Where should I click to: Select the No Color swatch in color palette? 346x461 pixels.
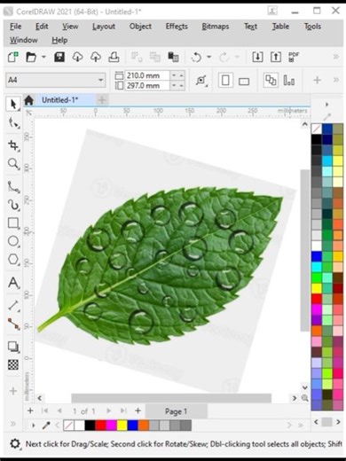pyautogui.click(x=316, y=129)
